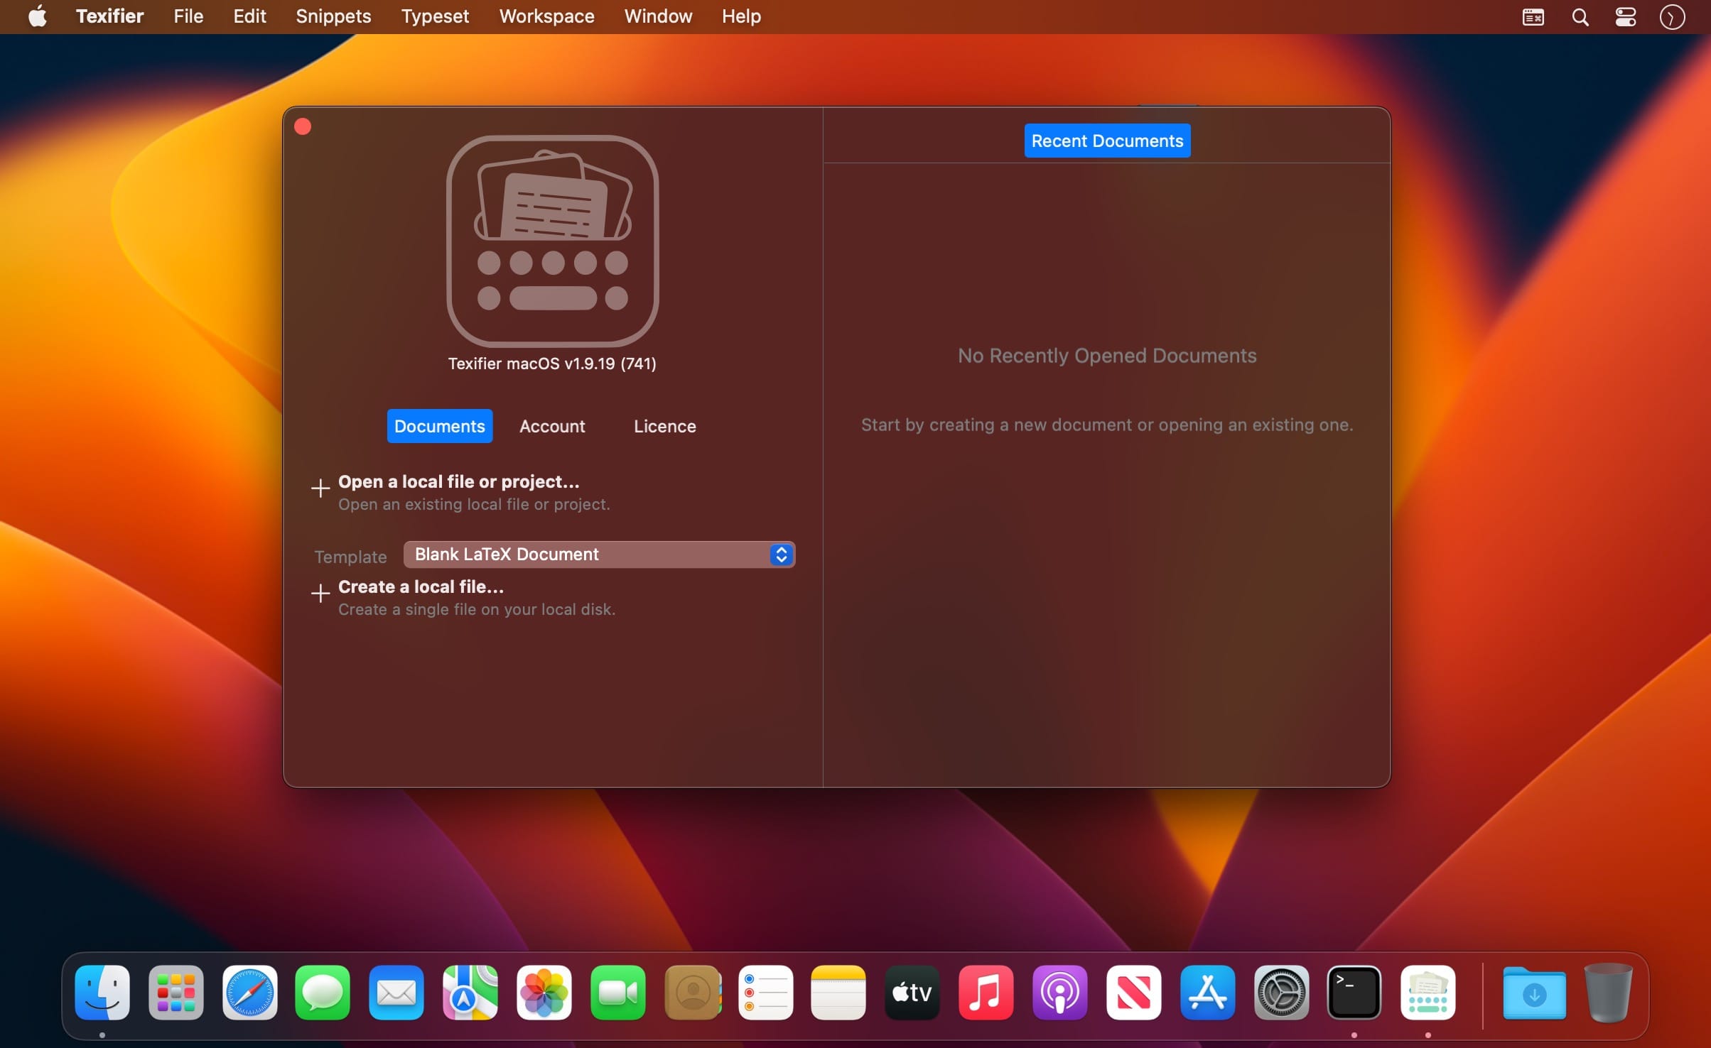Click the plus icon beside Open a local file
The width and height of the screenshot is (1711, 1048).
click(320, 488)
